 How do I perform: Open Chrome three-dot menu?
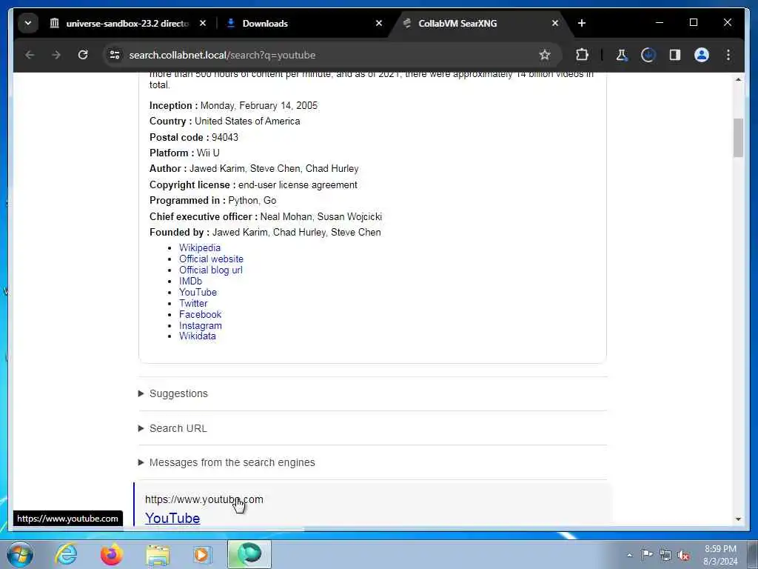pos(728,55)
